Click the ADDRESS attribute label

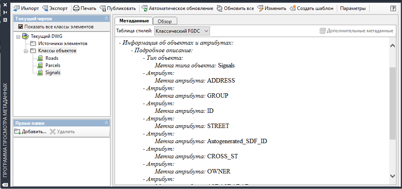click(x=221, y=81)
